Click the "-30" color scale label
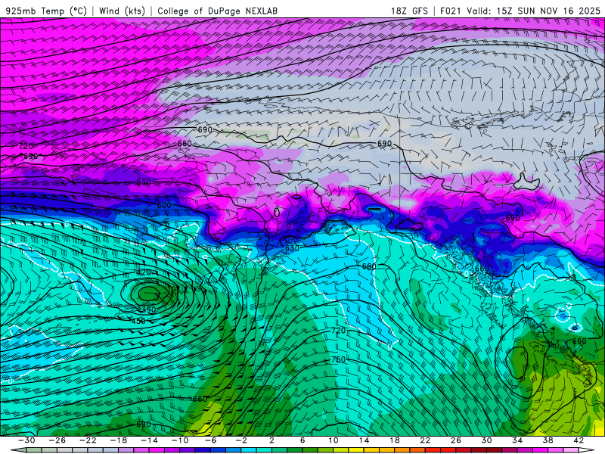Screen dimensions: 605x454 pyautogui.click(x=26, y=440)
